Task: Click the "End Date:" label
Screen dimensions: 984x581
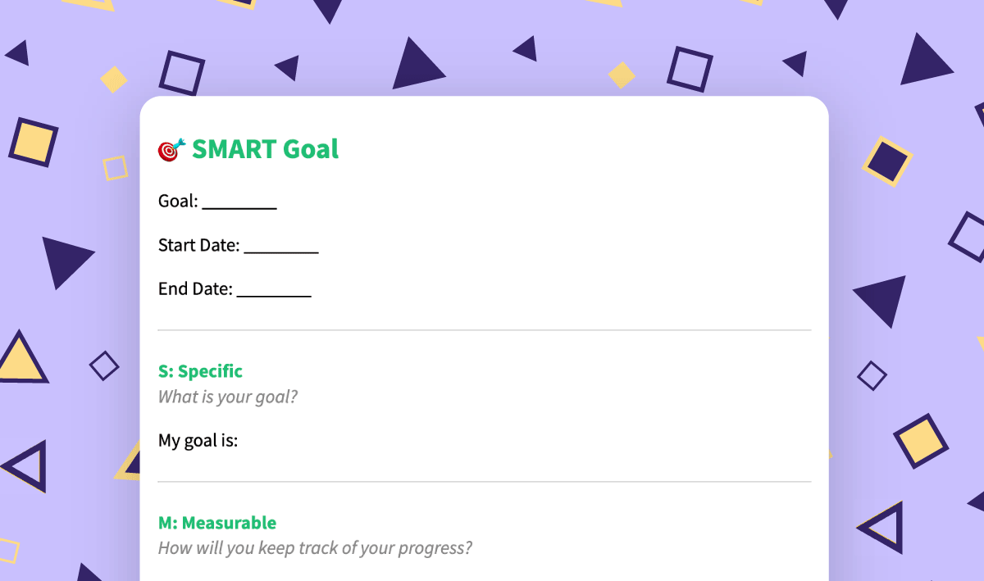Action: (195, 289)
